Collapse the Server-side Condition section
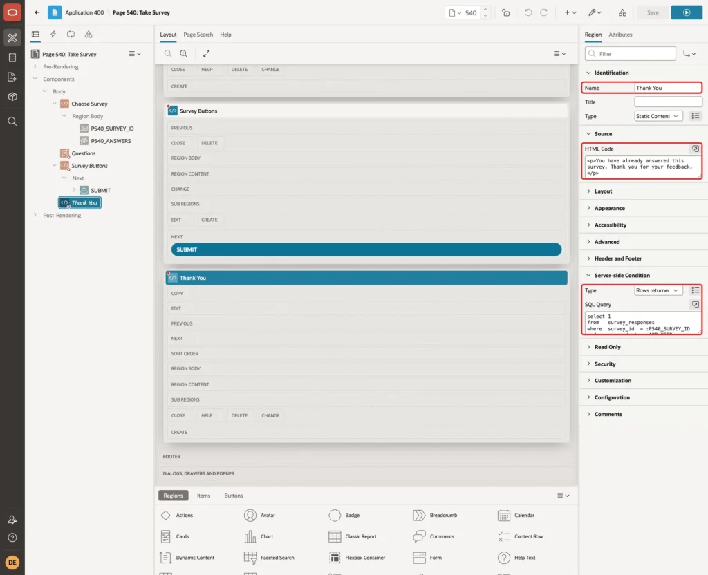The image size is (708, 575). (x=588, y=275)
